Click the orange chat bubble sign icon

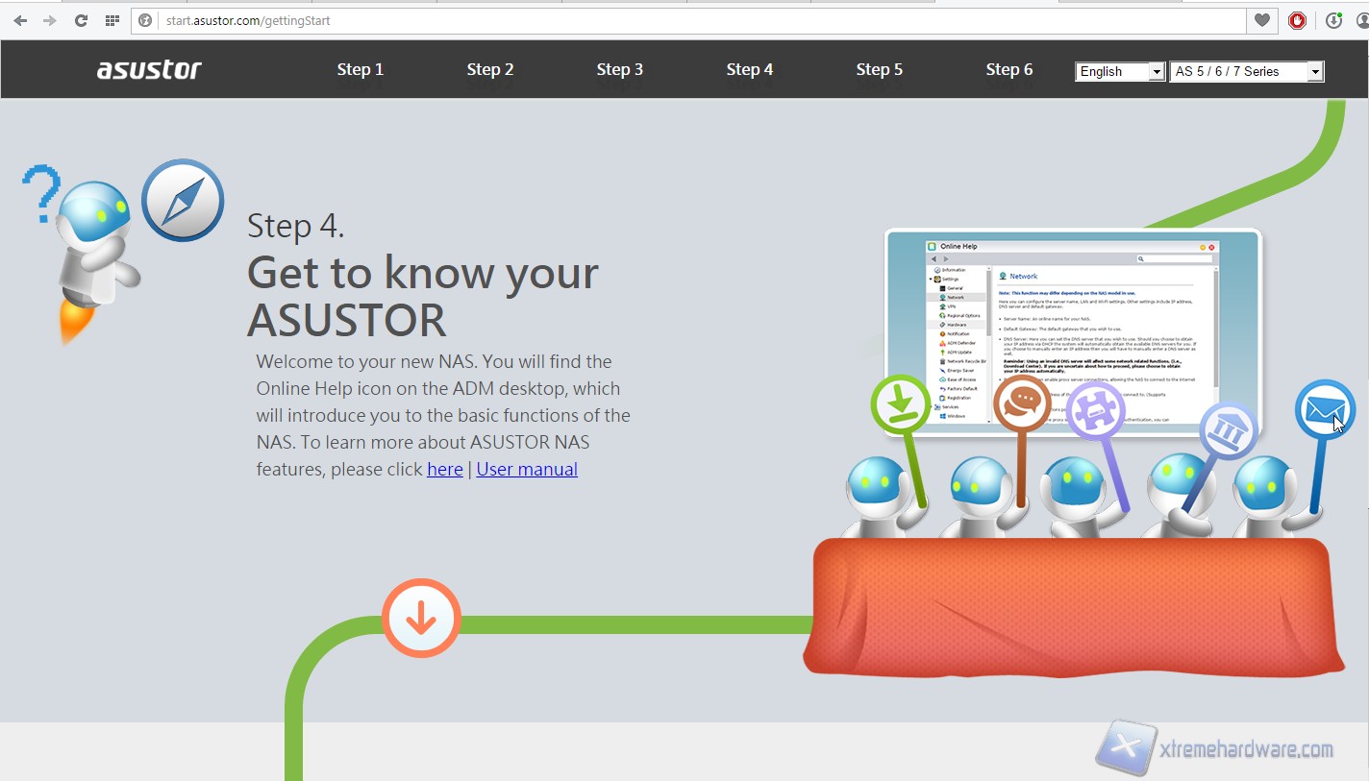(x=1022, y=403)
